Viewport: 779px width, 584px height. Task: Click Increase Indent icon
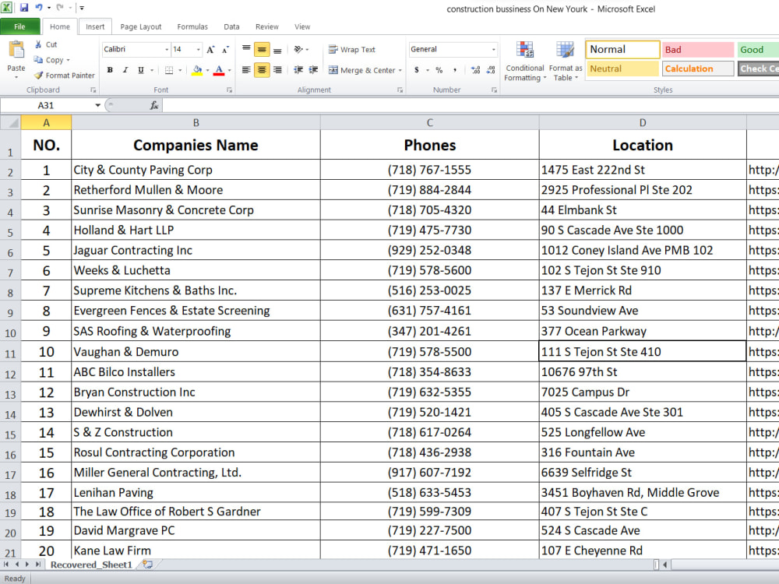(x=313, y=70)
